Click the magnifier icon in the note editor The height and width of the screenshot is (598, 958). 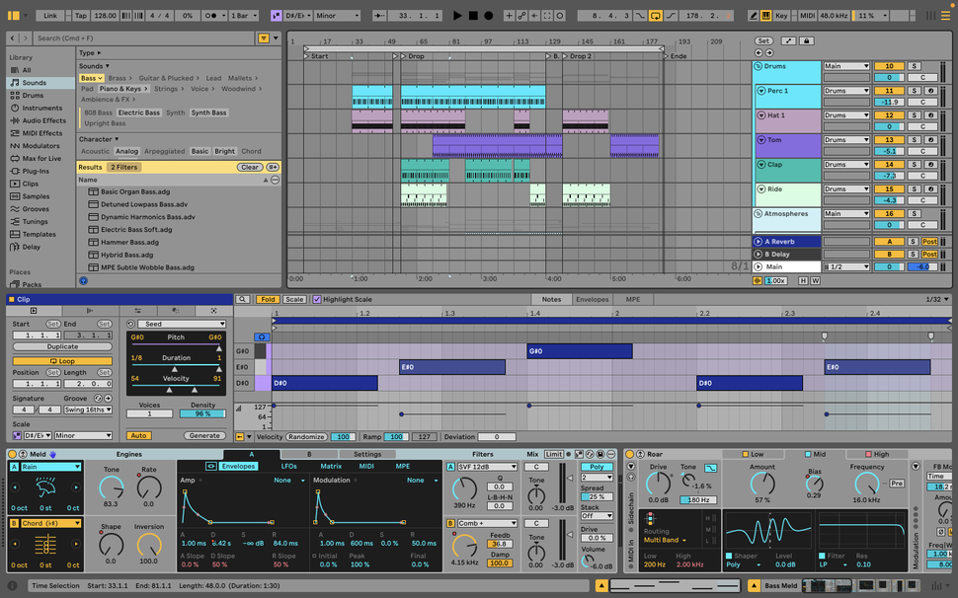click(x=242, y=299)
